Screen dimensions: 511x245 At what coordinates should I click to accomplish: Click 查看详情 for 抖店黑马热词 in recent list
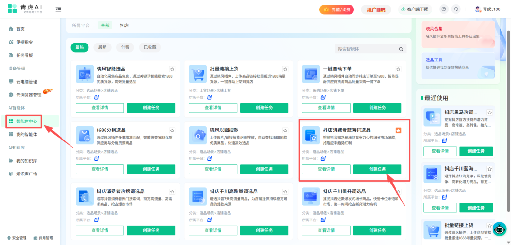pyautogui.click(x=440, y=151)
